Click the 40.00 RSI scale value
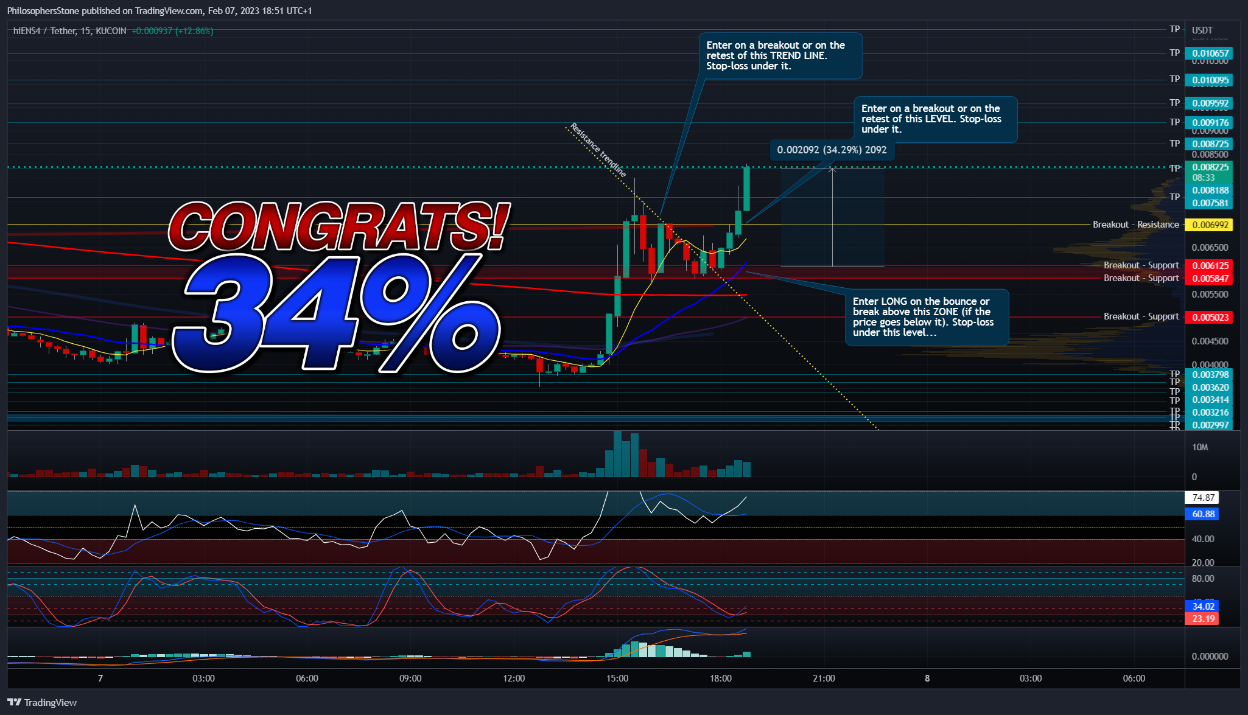 (x=1202, y=539)
